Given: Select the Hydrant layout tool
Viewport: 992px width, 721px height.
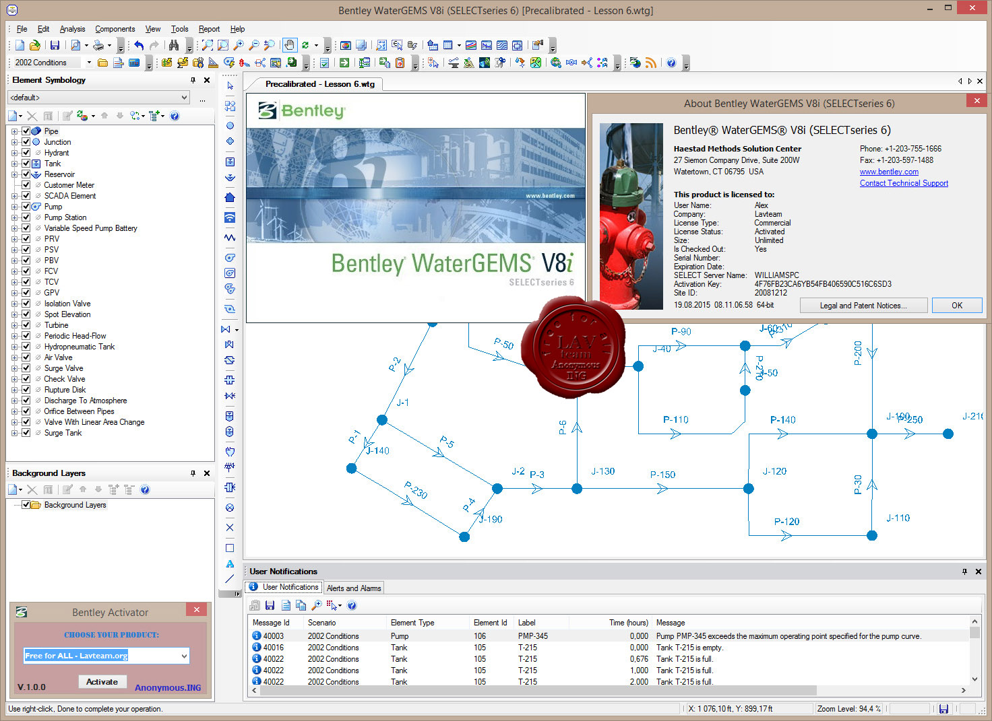Looking at the screenshot, I should coord(230,141).
